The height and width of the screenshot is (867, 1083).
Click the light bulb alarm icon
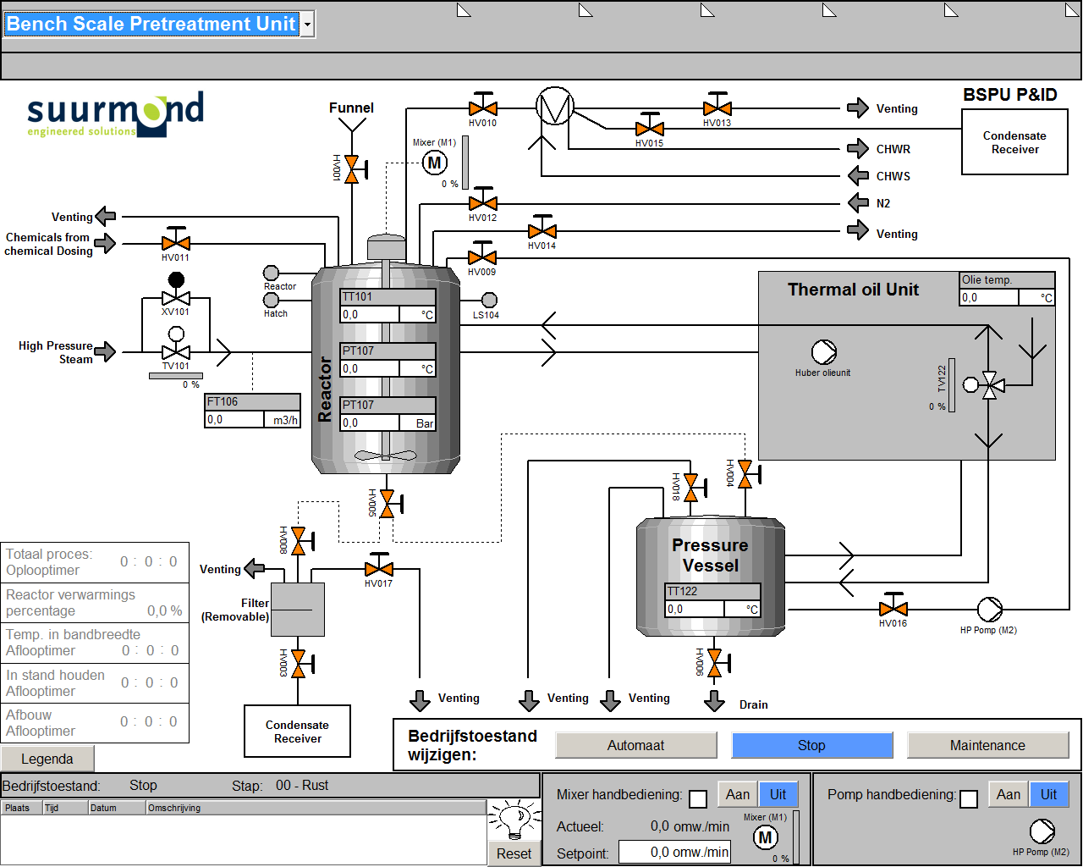(x=514, y=820)
